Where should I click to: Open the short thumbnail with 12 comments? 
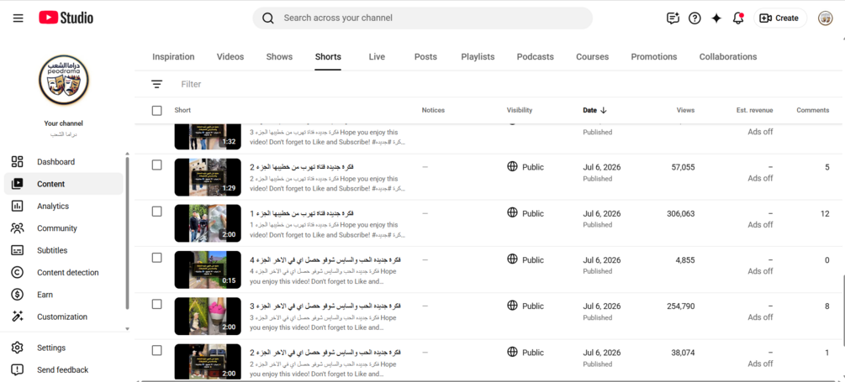208,223
